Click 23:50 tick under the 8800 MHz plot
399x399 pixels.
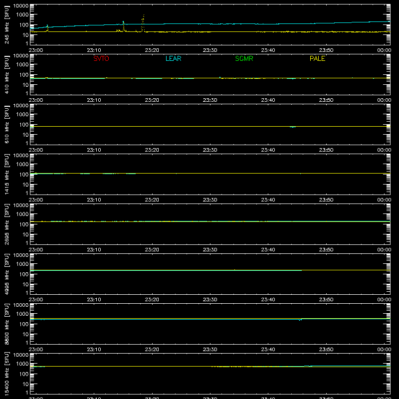(x=326, y=350)
